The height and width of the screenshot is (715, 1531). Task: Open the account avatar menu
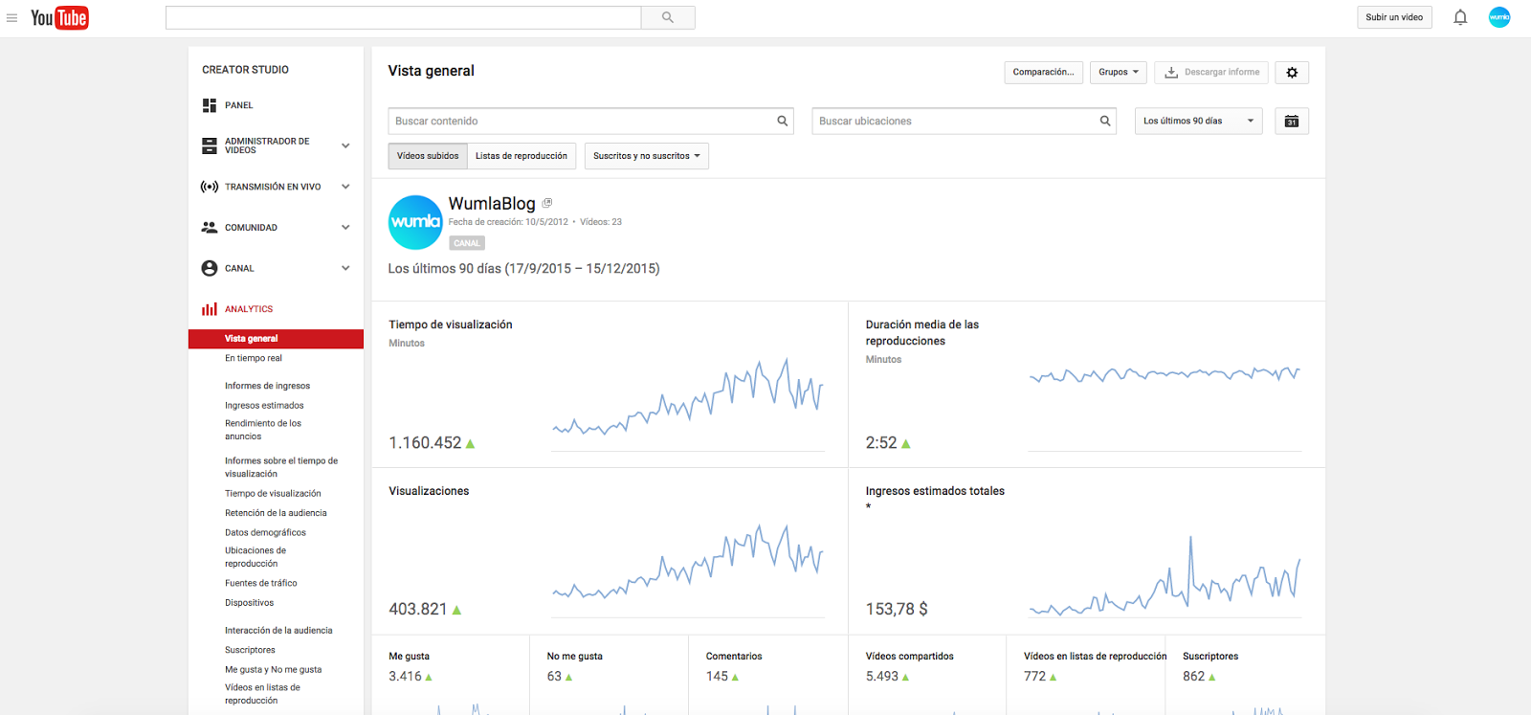coord(1499,17)
